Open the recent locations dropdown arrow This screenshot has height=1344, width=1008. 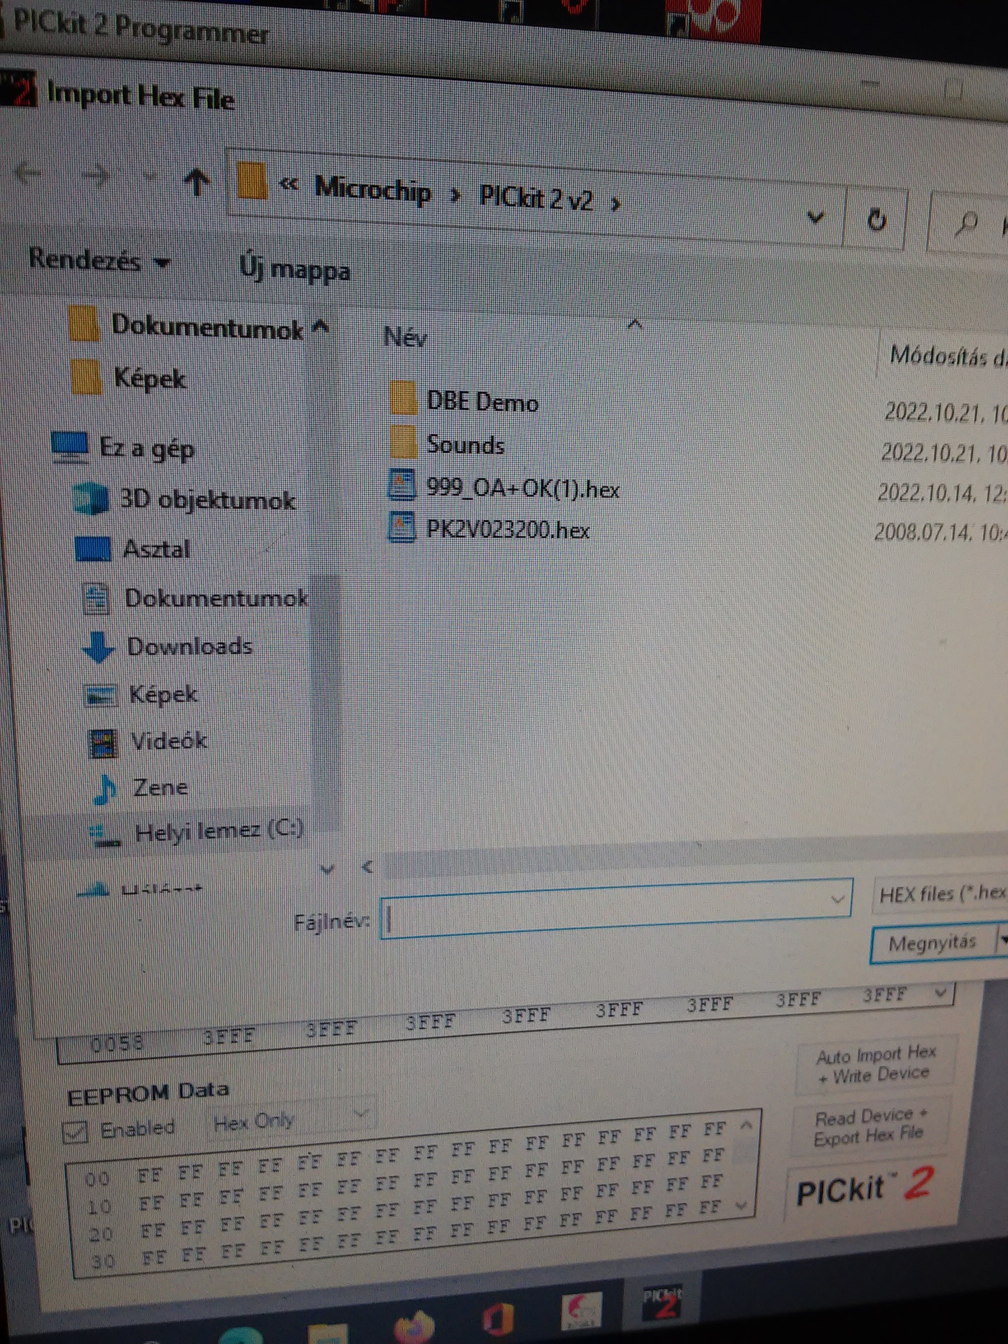149,178
